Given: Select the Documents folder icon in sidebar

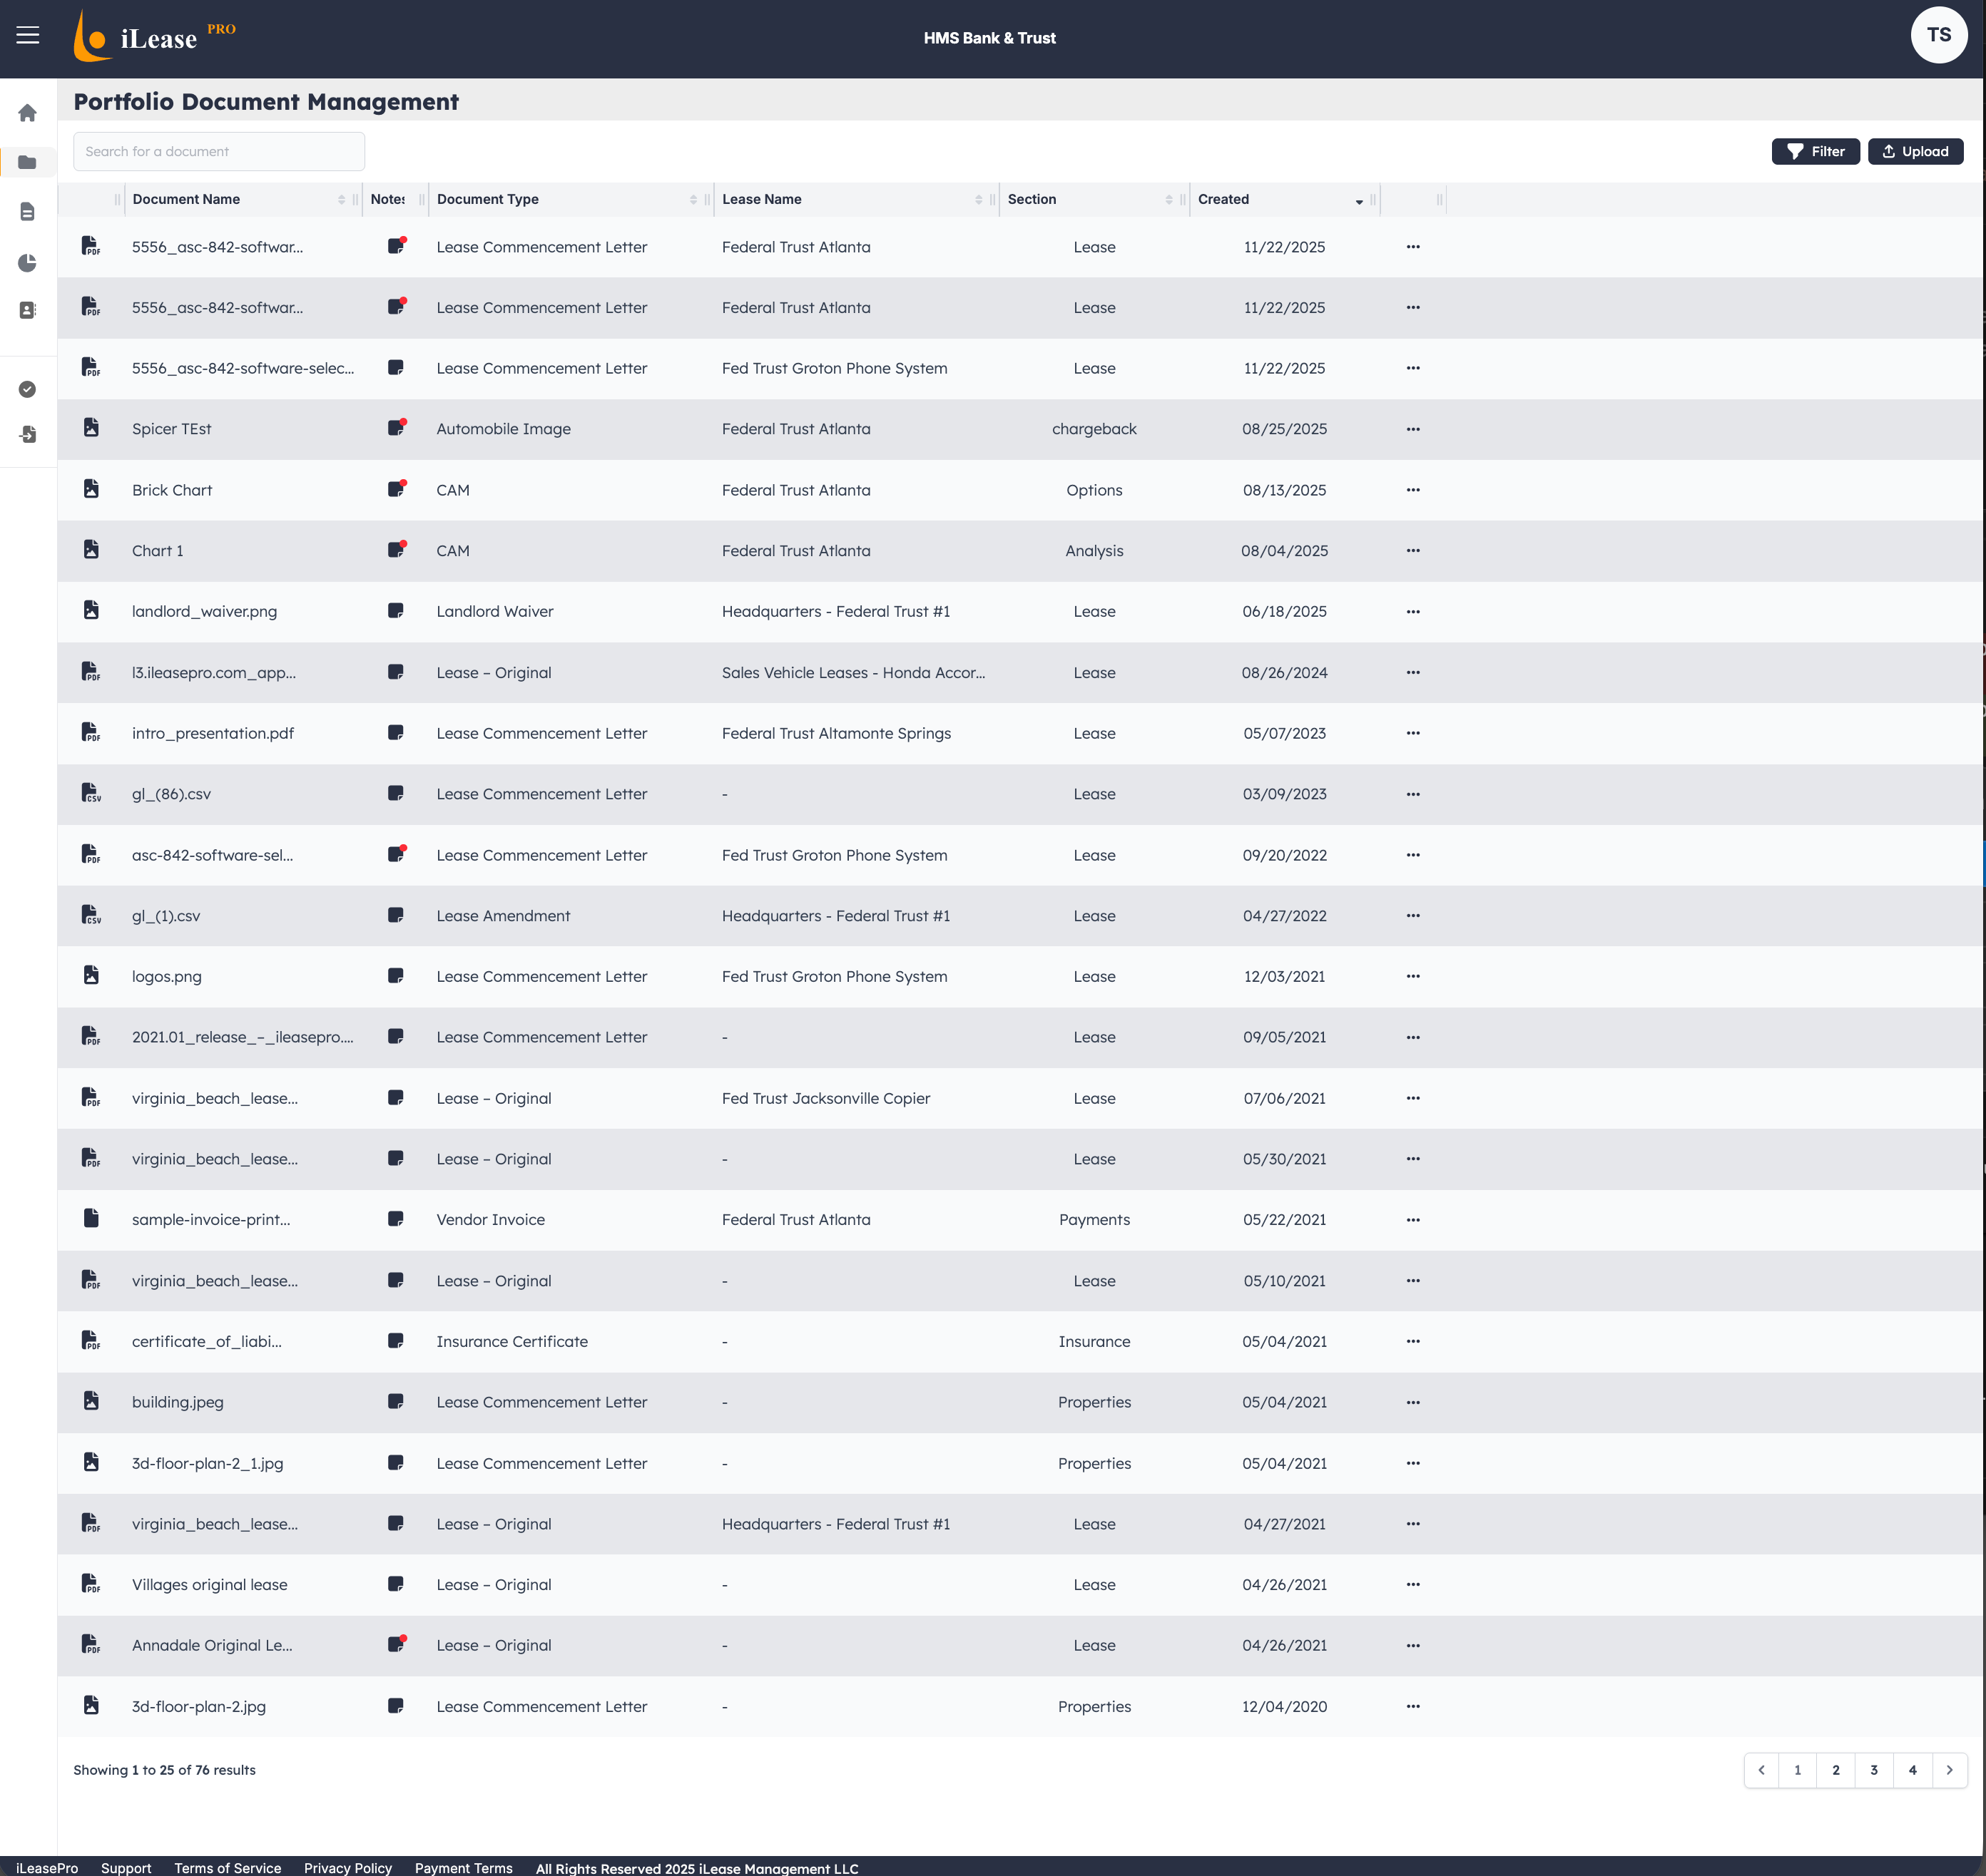Looking at the screenshot, I should (27, 162).
